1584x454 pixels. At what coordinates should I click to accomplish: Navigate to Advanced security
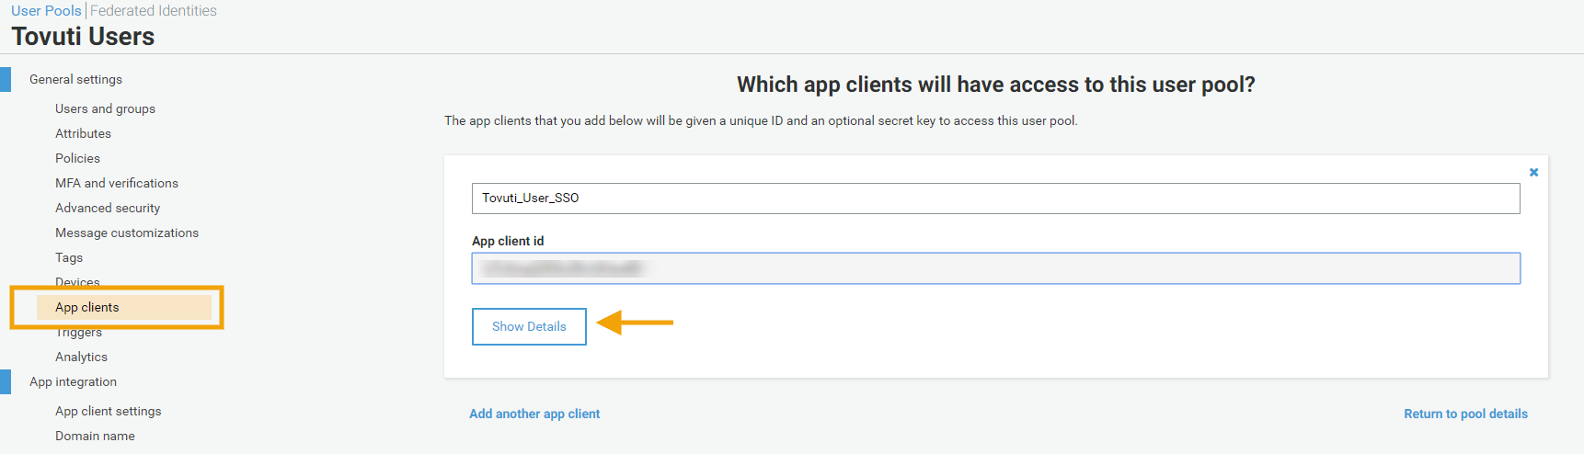point(108,208)
